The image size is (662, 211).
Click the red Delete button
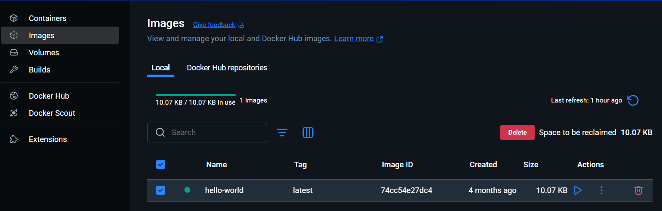pyautogui.click(x=517, y=133)
